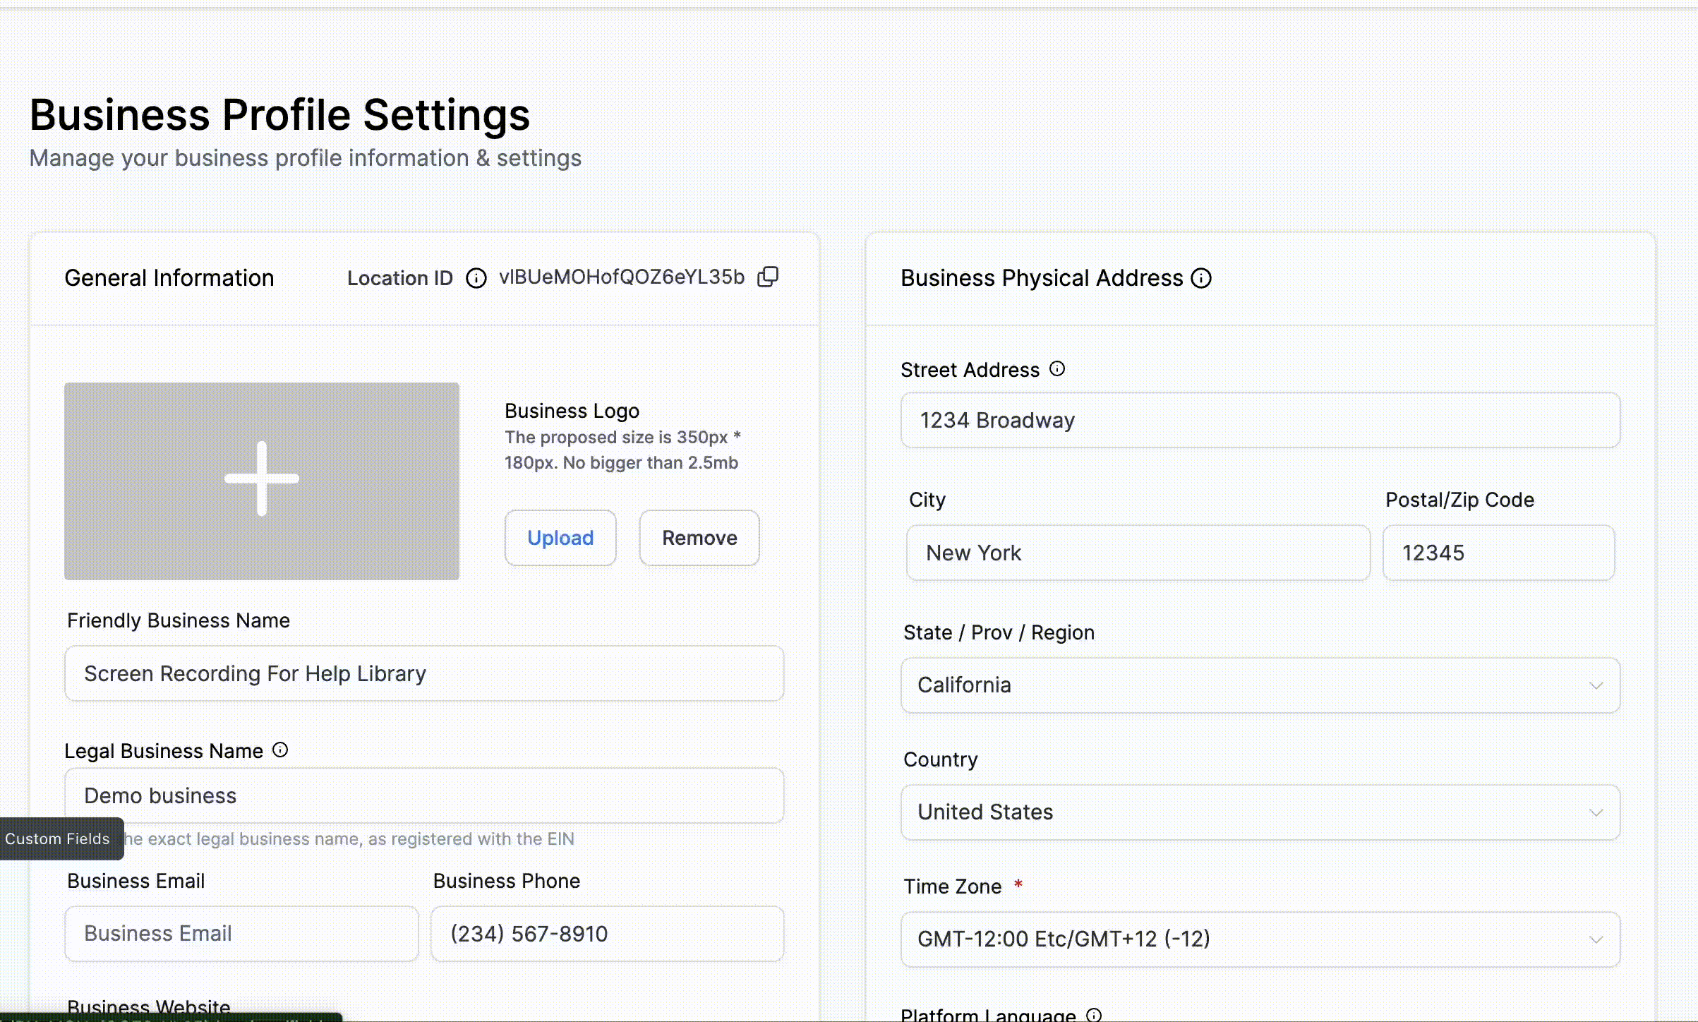Click the Platform Language info icon
1698x1022 pixels.
pos(1094,1015)
